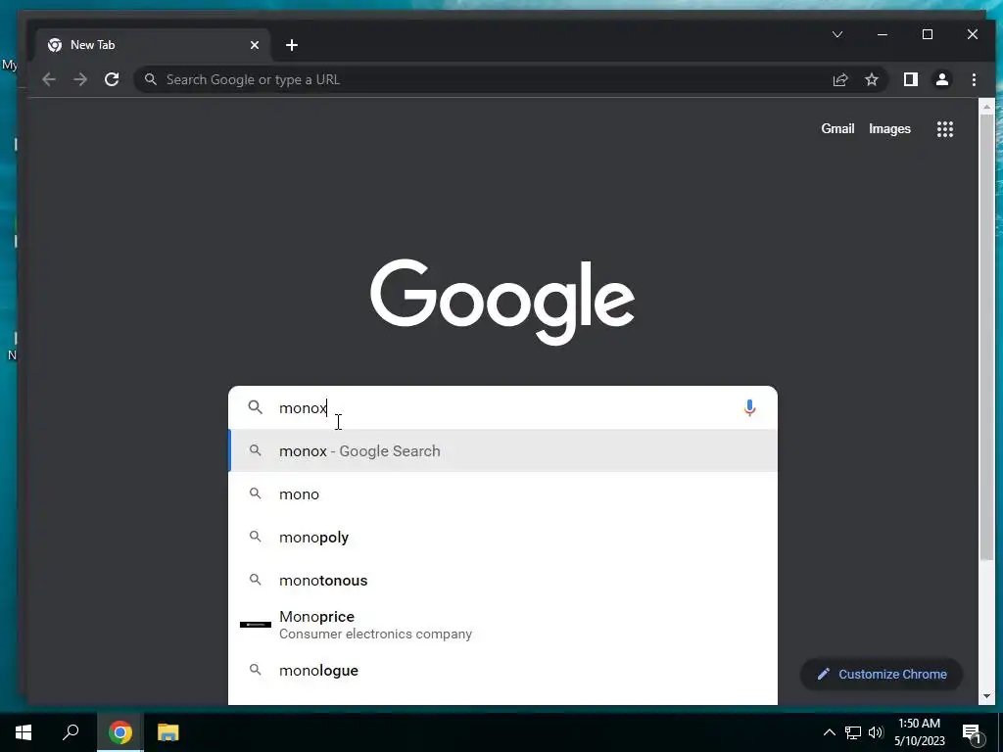Open a new tab with plus button
This screenshot has width=1003, height=752.
(292, 45)
